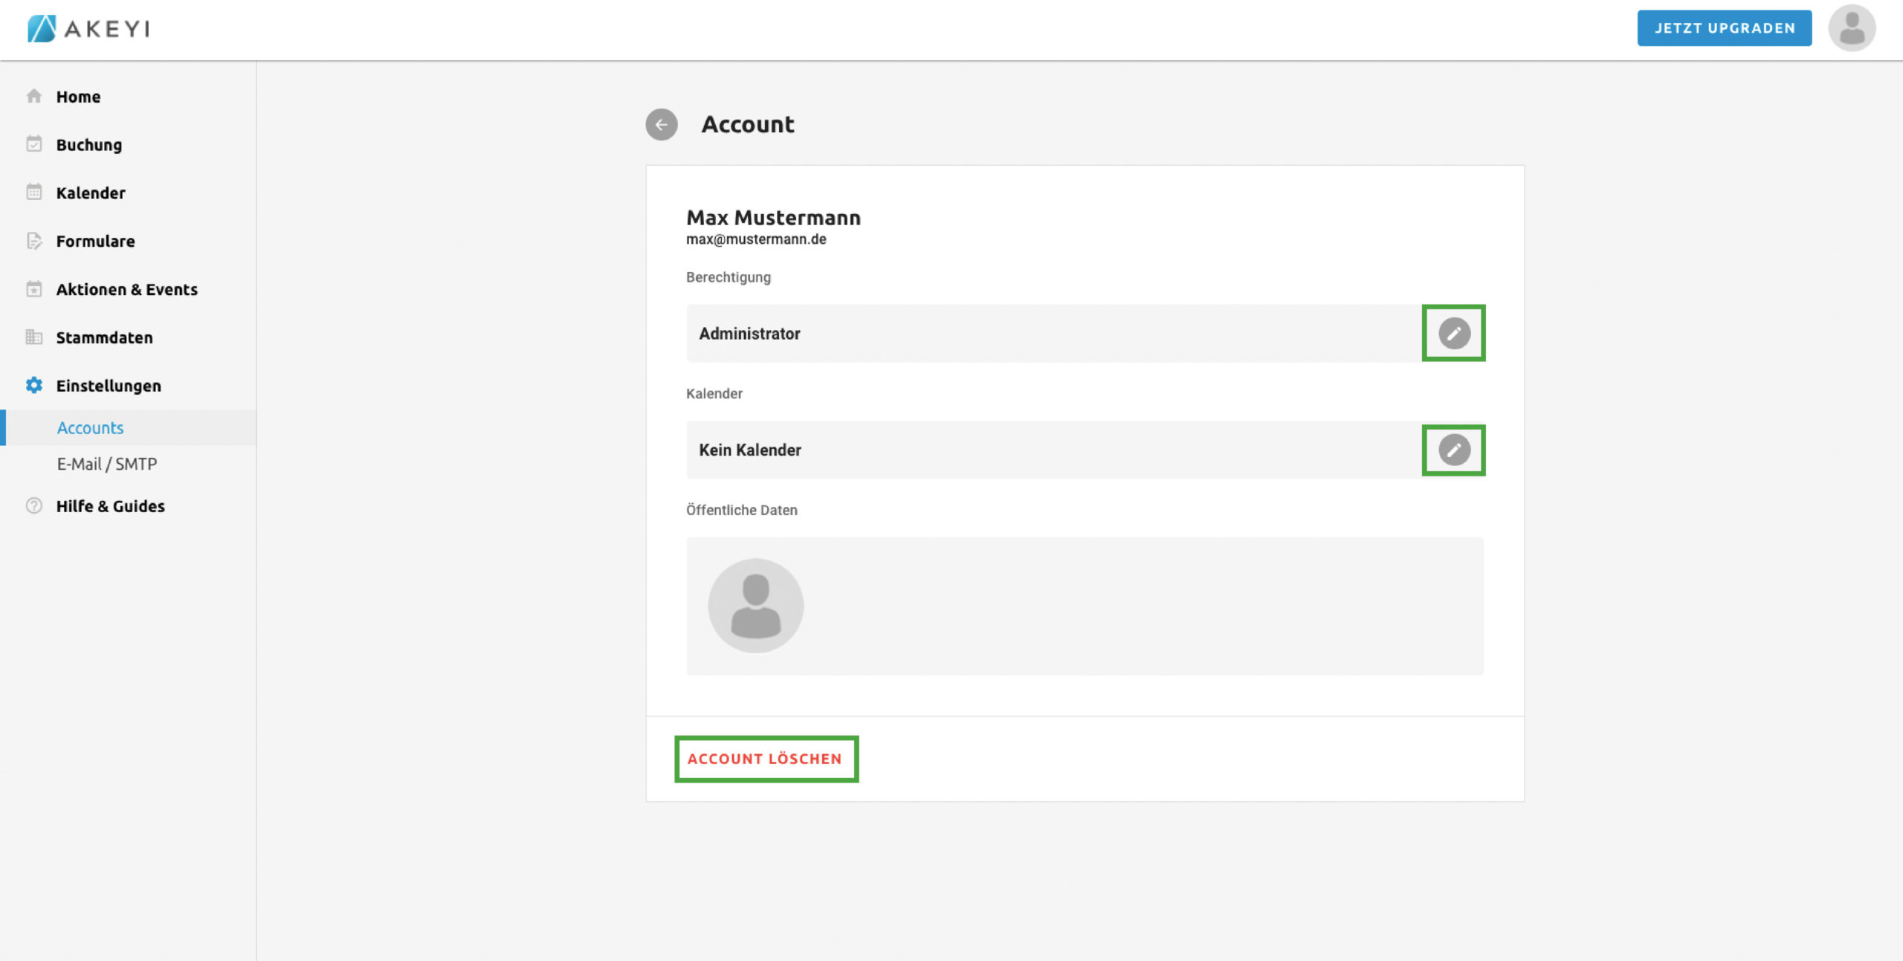Edit the Kein Kalender field with the pencil icon
The width and height of the screenshot is (1903, 961).
click(x=1453, y=450)
